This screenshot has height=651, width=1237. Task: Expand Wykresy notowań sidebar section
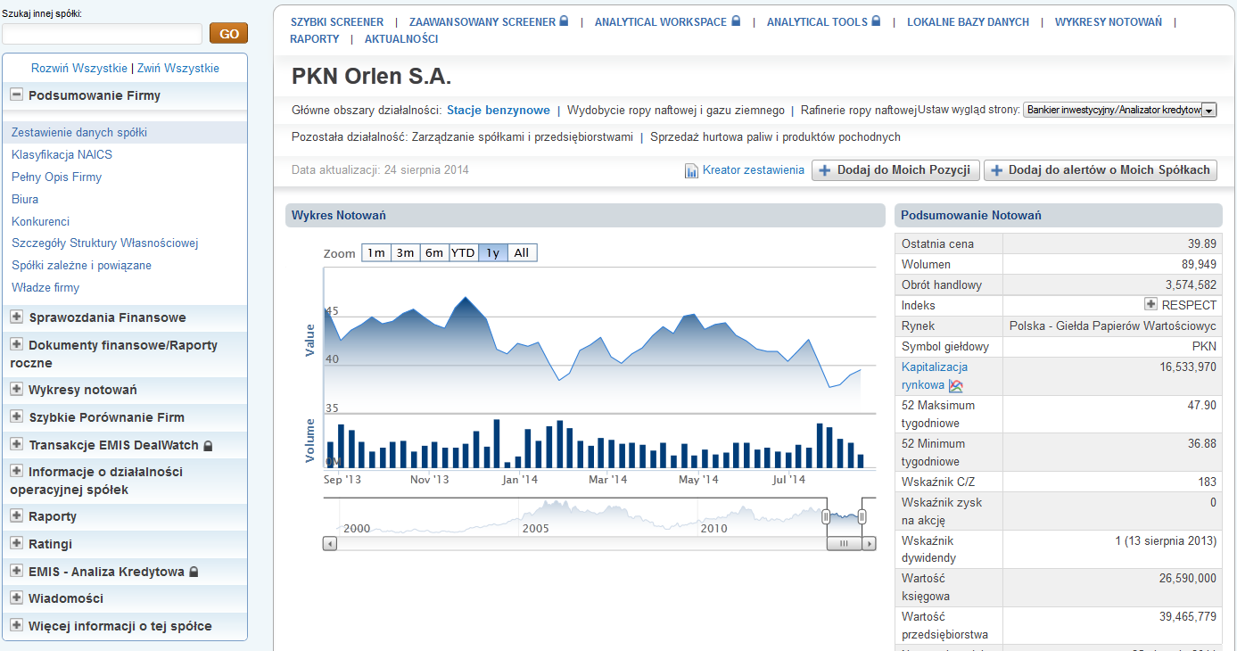tap(16, 389)
